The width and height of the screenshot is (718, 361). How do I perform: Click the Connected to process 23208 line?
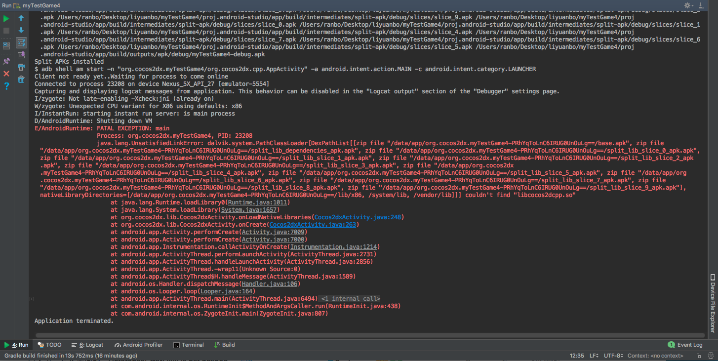(152, 84)
